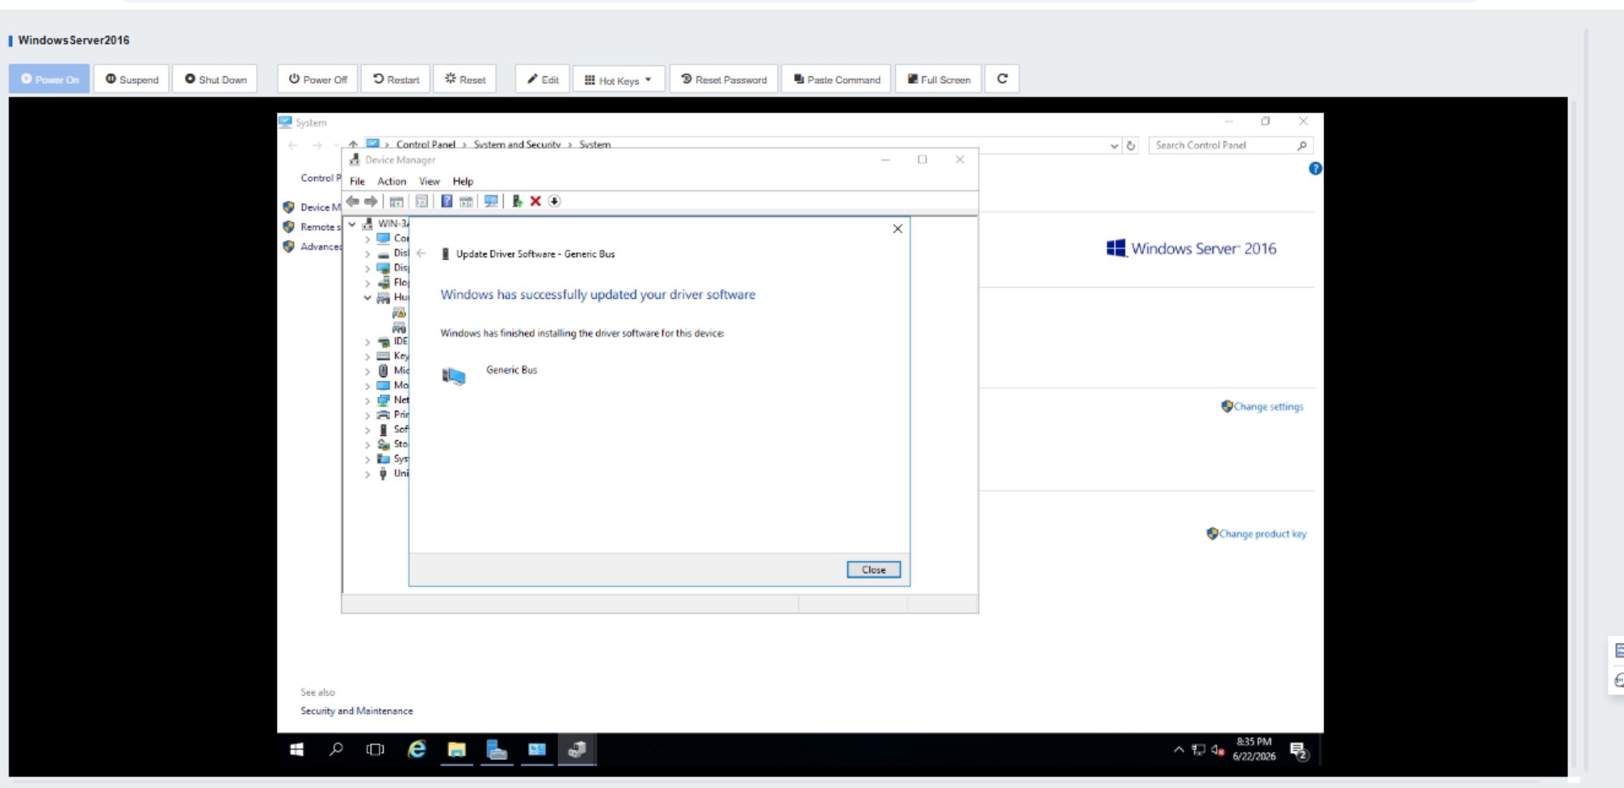
Task: Click the Change product key link
Action: coord(1262,534)
